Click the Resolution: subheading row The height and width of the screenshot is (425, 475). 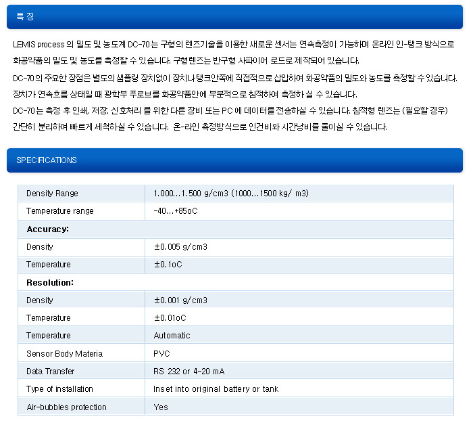(x=49, y=282)
